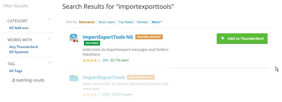This screenshot has width=282, height=102.
Task: Click the plus icon on Add to Thunderbird
Action: click(223, 38)
